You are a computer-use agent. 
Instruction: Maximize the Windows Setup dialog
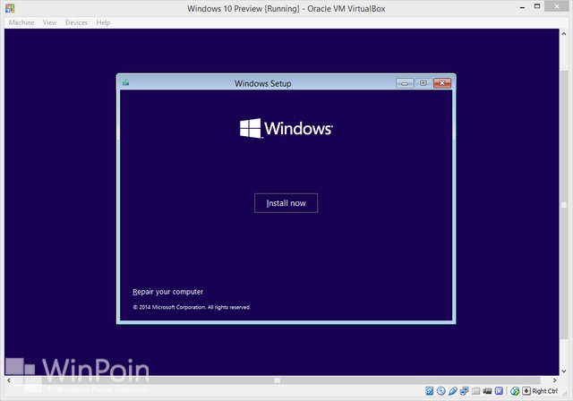423,83
